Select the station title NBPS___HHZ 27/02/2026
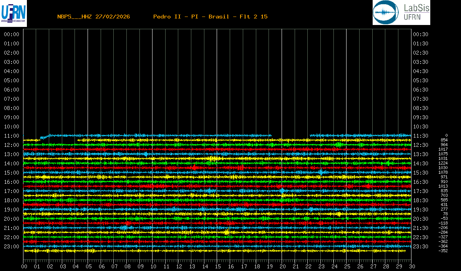461x271 pixels. pyautogui.click(x=93, y=17)
